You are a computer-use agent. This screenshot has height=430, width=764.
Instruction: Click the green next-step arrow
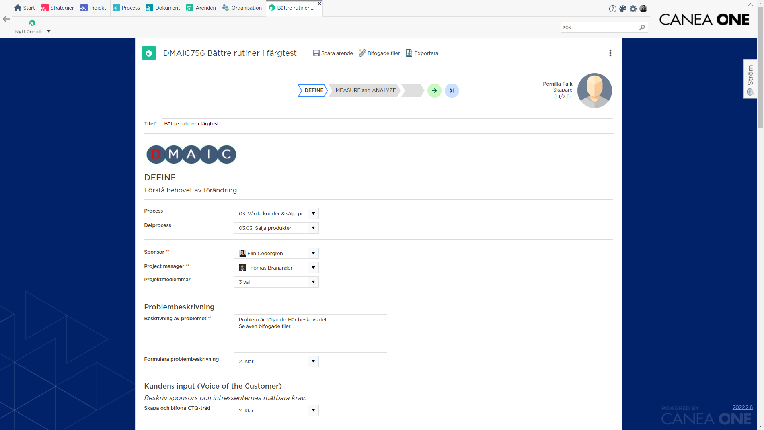coord(434,91)
